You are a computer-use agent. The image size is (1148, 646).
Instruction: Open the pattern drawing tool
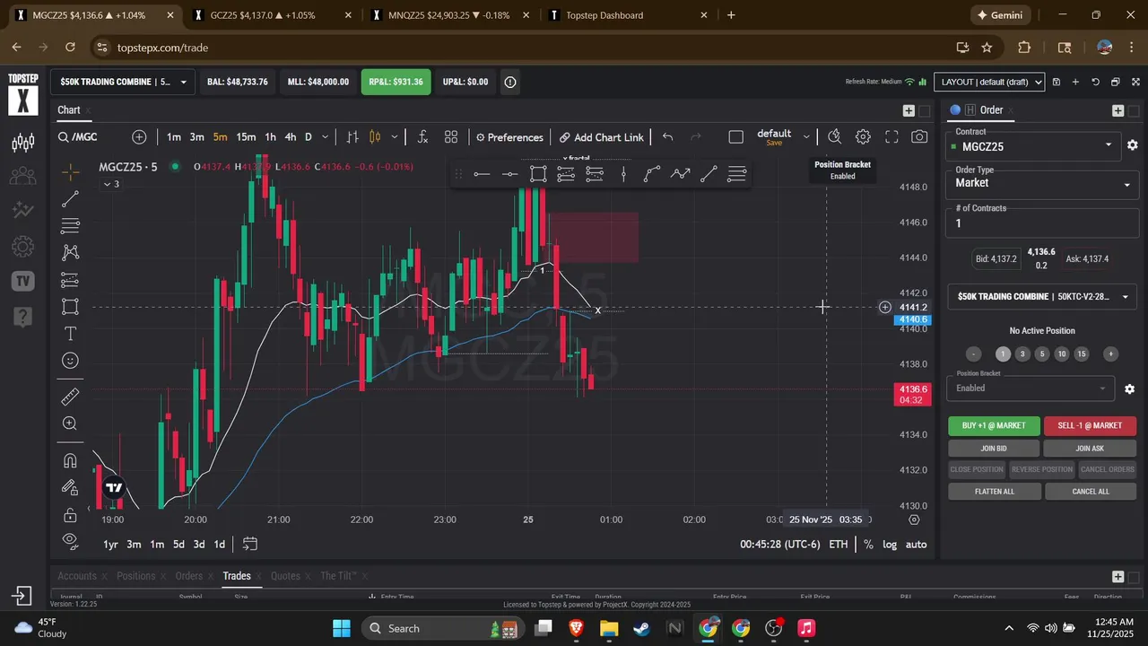point(70,253)
